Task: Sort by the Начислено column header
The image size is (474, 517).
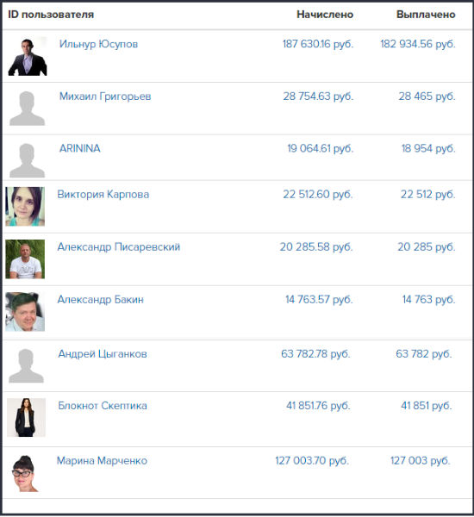Action: point(325,15)
